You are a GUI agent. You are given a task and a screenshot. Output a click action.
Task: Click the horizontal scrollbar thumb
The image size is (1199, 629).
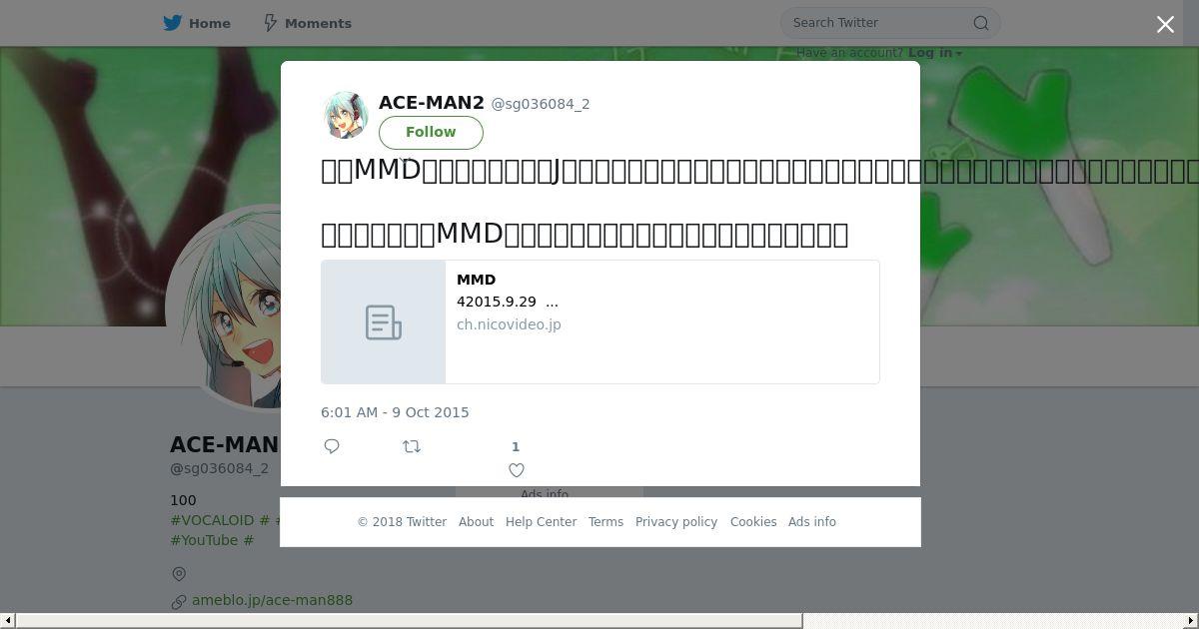(409, 621)
